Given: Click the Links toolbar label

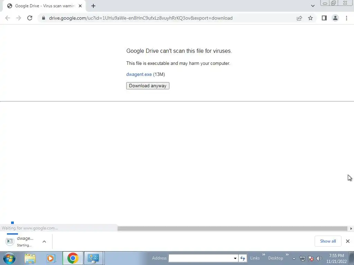Looking at the screenshot, I should tap(255, 258).
